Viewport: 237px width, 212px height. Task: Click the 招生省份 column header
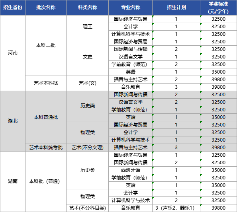point(13,8)
